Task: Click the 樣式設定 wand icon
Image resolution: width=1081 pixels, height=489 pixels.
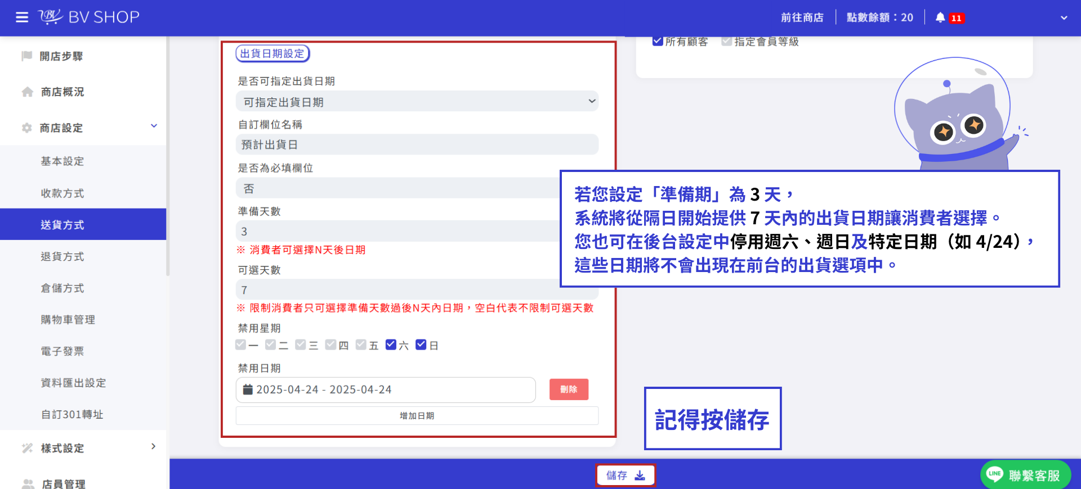Action: click(27, 448)
